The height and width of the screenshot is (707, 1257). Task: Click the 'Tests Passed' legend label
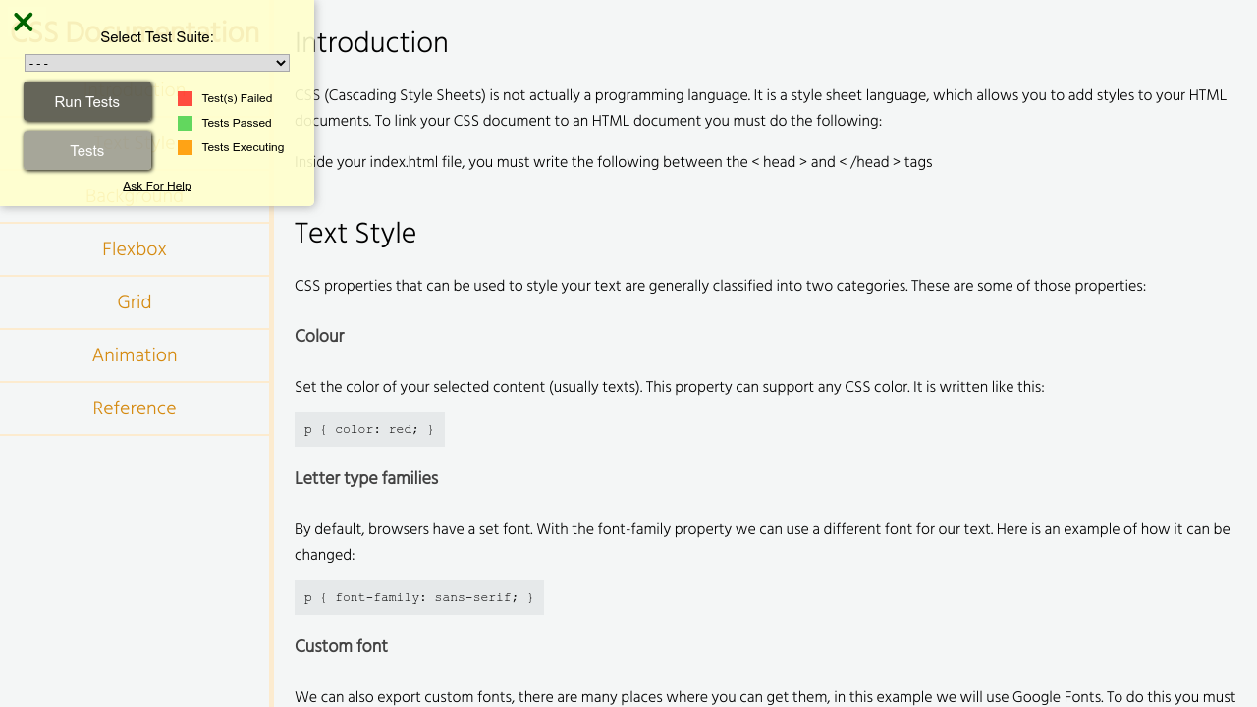click(x=237, y=123)
